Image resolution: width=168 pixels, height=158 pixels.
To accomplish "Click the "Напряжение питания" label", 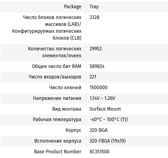I will (x=57, y=98).
